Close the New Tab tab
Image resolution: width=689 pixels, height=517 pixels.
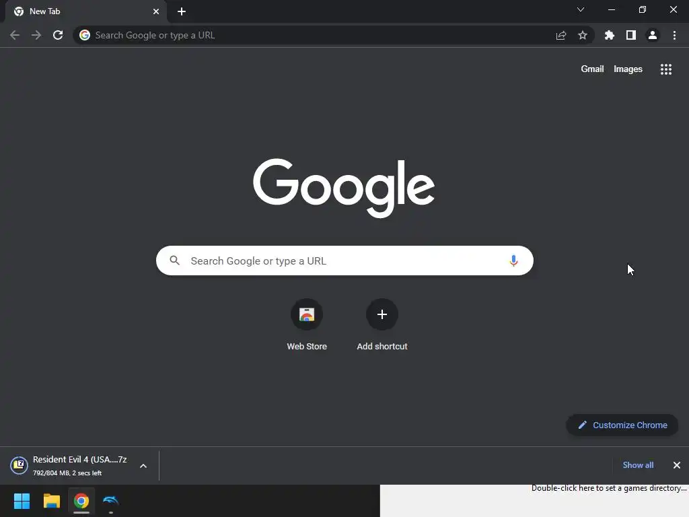[x=156, y=11]
